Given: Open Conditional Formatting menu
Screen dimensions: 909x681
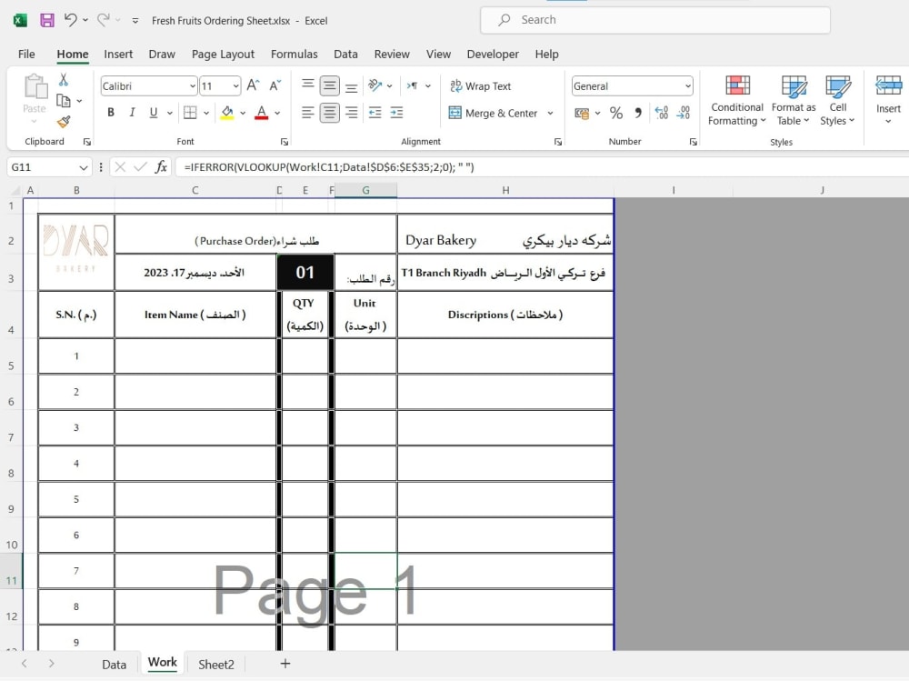Looking at the screenshot, I should [737, 101].
